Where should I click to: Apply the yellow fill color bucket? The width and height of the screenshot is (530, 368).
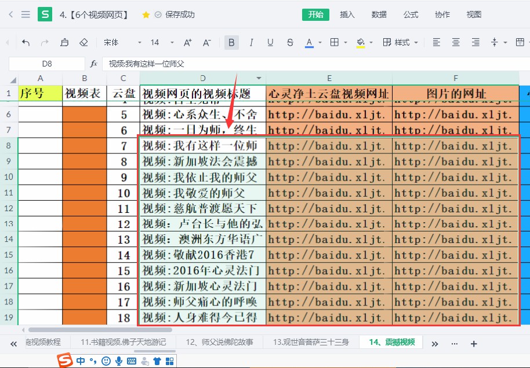361,42
